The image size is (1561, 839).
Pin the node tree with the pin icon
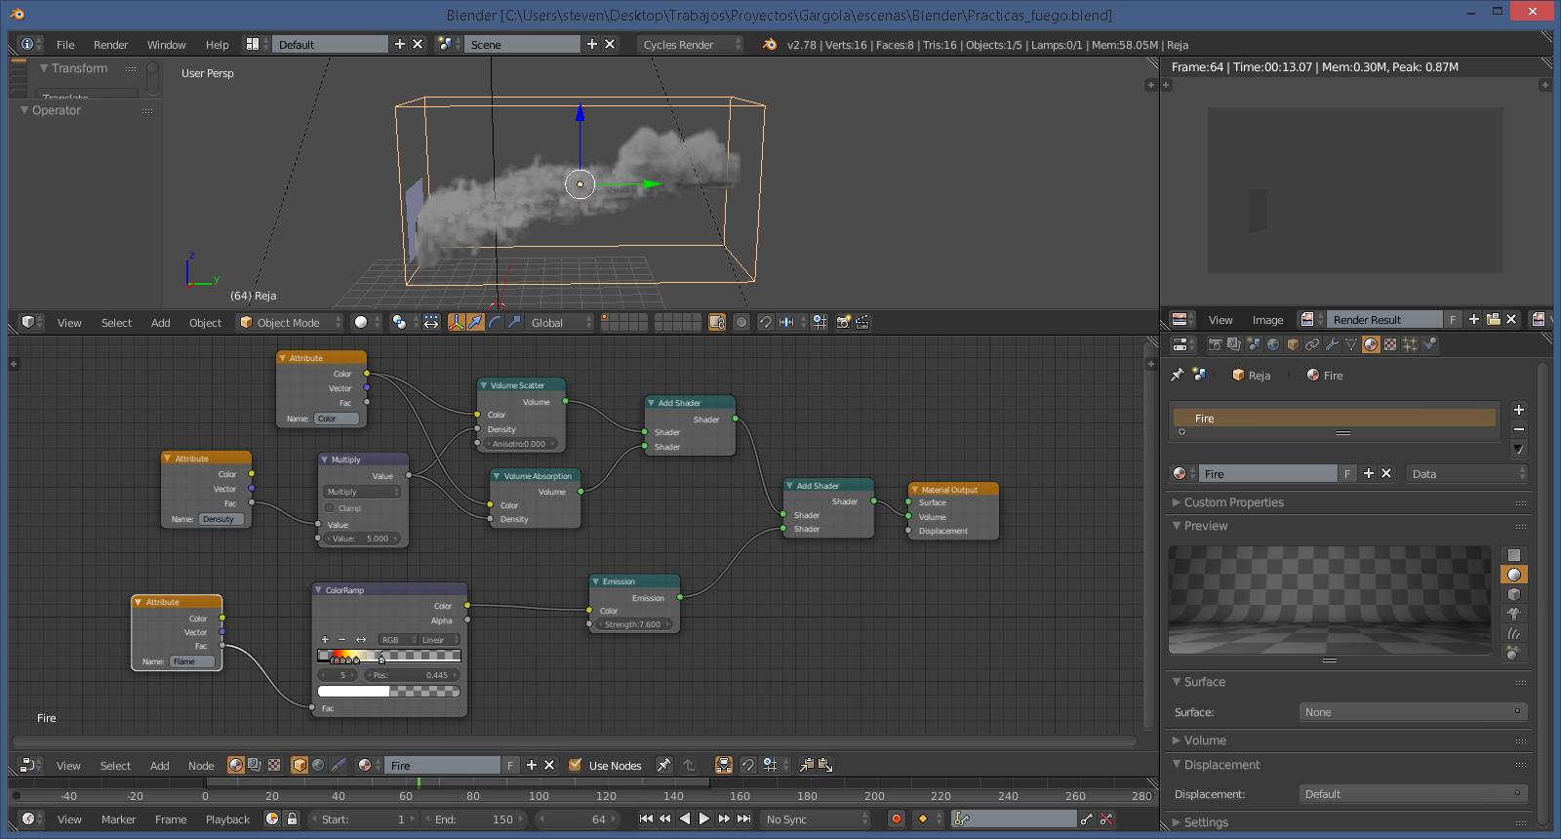point(663,766)
